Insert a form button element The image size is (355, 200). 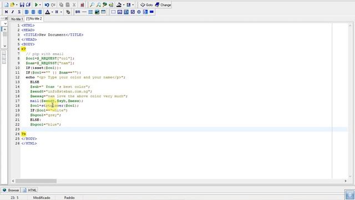[x=151, y=12]
